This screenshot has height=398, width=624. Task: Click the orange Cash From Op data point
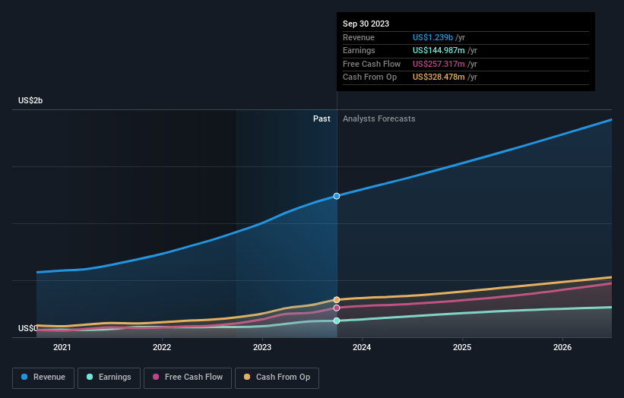(337, 300)
